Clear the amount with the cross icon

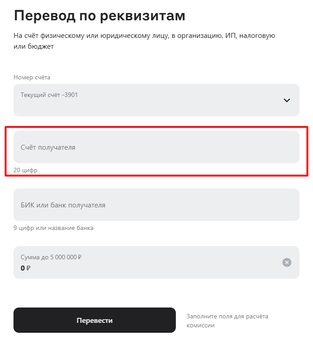(287, 262)
